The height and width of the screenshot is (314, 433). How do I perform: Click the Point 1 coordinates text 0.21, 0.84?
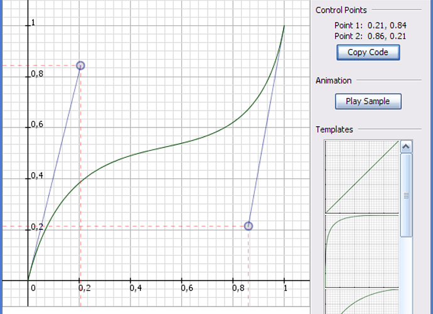[387, 25]
